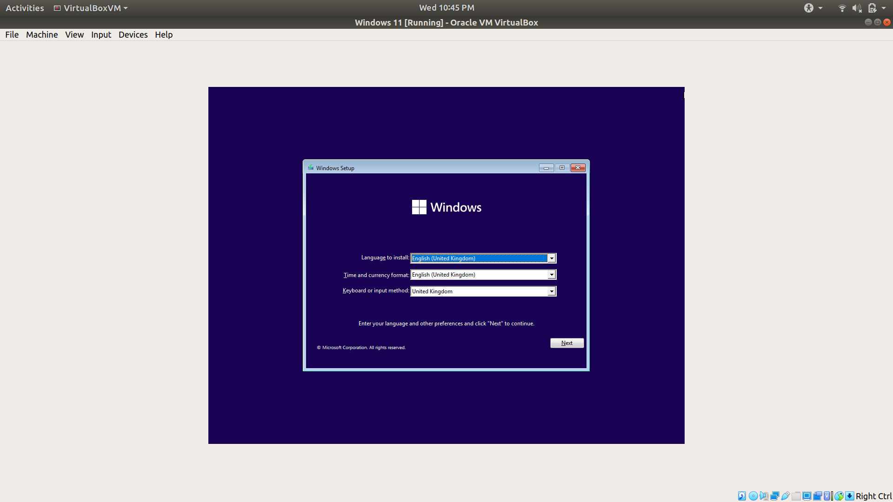This screenshot has width=893, height=502.
Task: Close the VirtualBox window
Action: point(887,22)
